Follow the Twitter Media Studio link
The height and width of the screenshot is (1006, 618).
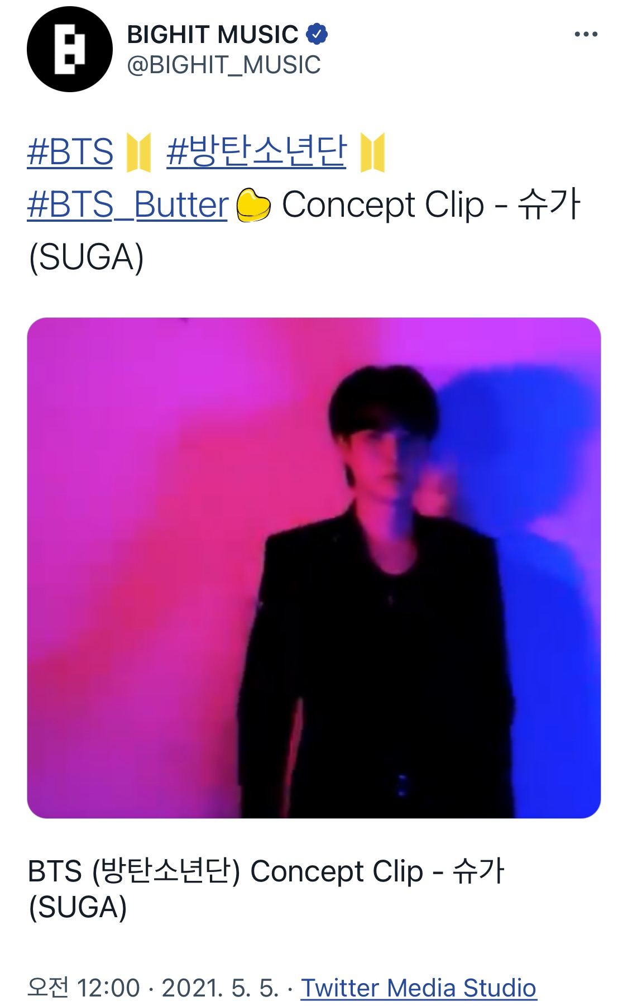[x=419, y=988]
